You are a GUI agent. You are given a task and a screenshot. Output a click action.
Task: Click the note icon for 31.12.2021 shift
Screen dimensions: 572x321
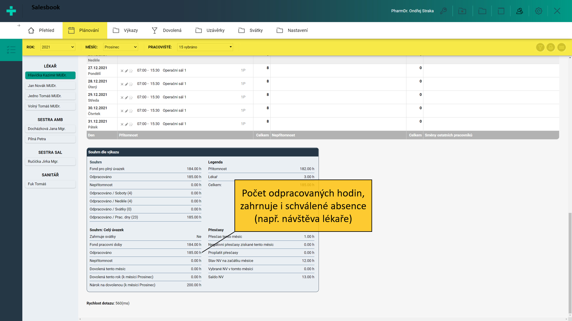[131, 124]
